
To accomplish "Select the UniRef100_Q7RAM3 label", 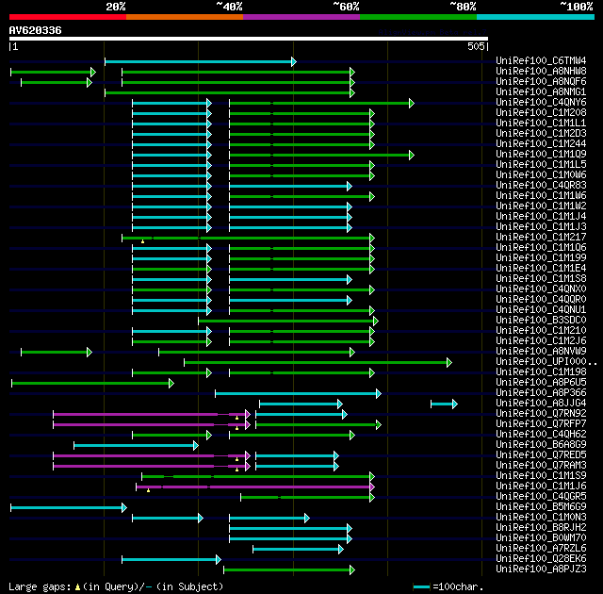I will click(x=541, y=466).
